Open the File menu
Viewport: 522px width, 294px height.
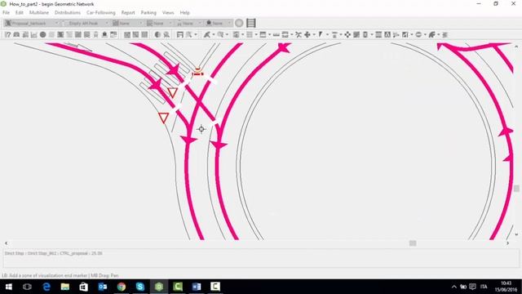(x=6, y=13)
